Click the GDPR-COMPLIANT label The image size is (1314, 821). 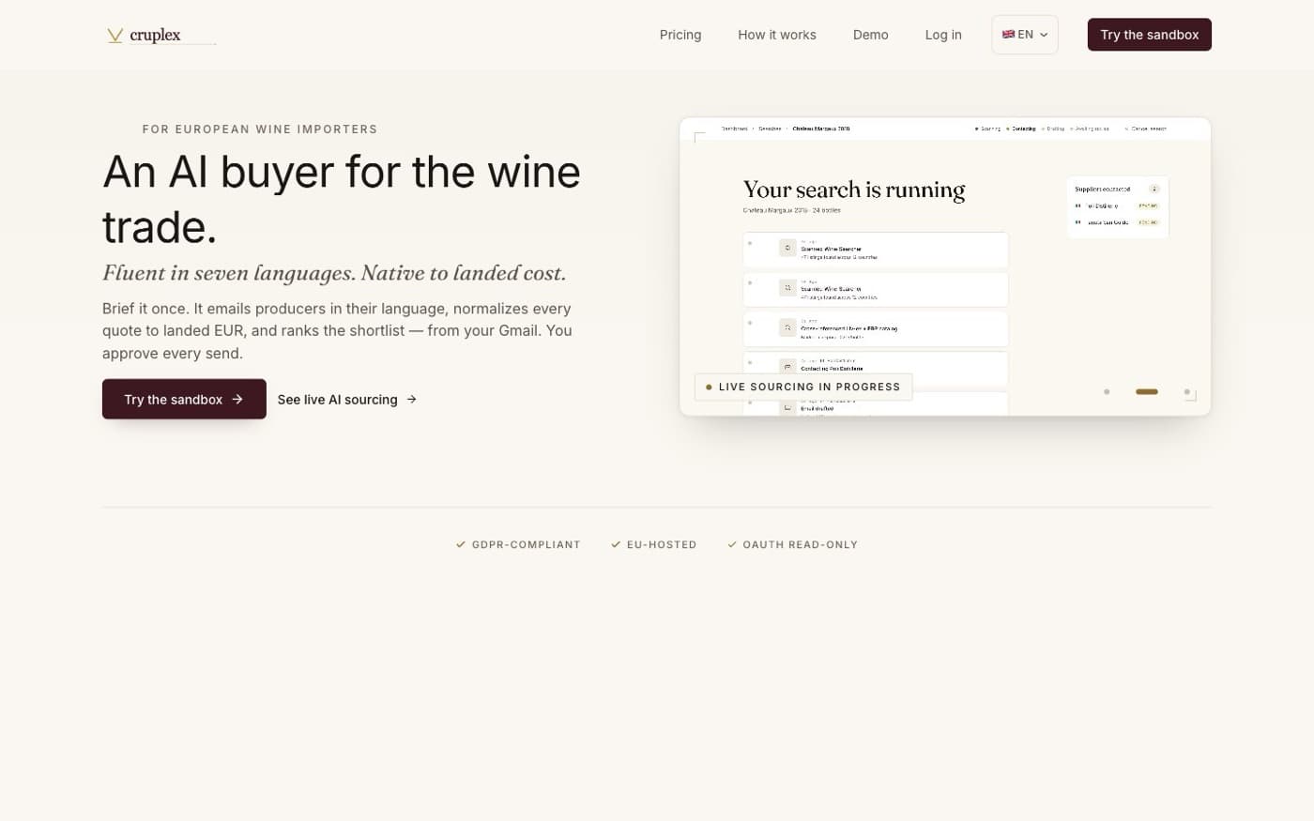coord(518,544)
